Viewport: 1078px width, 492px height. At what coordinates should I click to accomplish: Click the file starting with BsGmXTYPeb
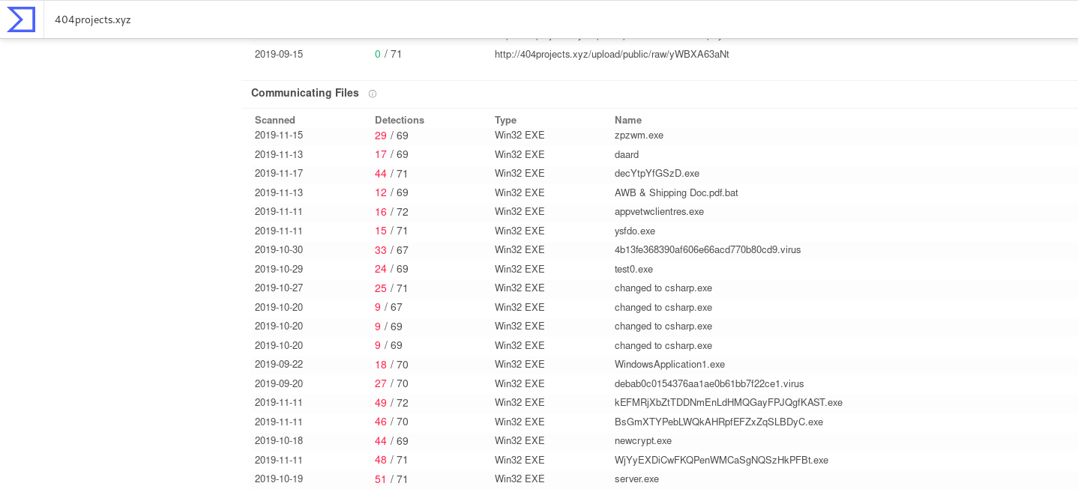pos(718,422)
